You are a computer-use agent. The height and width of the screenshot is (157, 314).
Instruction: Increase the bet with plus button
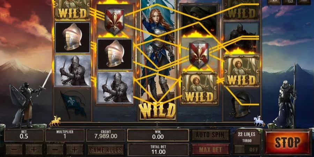pos(33,149)
